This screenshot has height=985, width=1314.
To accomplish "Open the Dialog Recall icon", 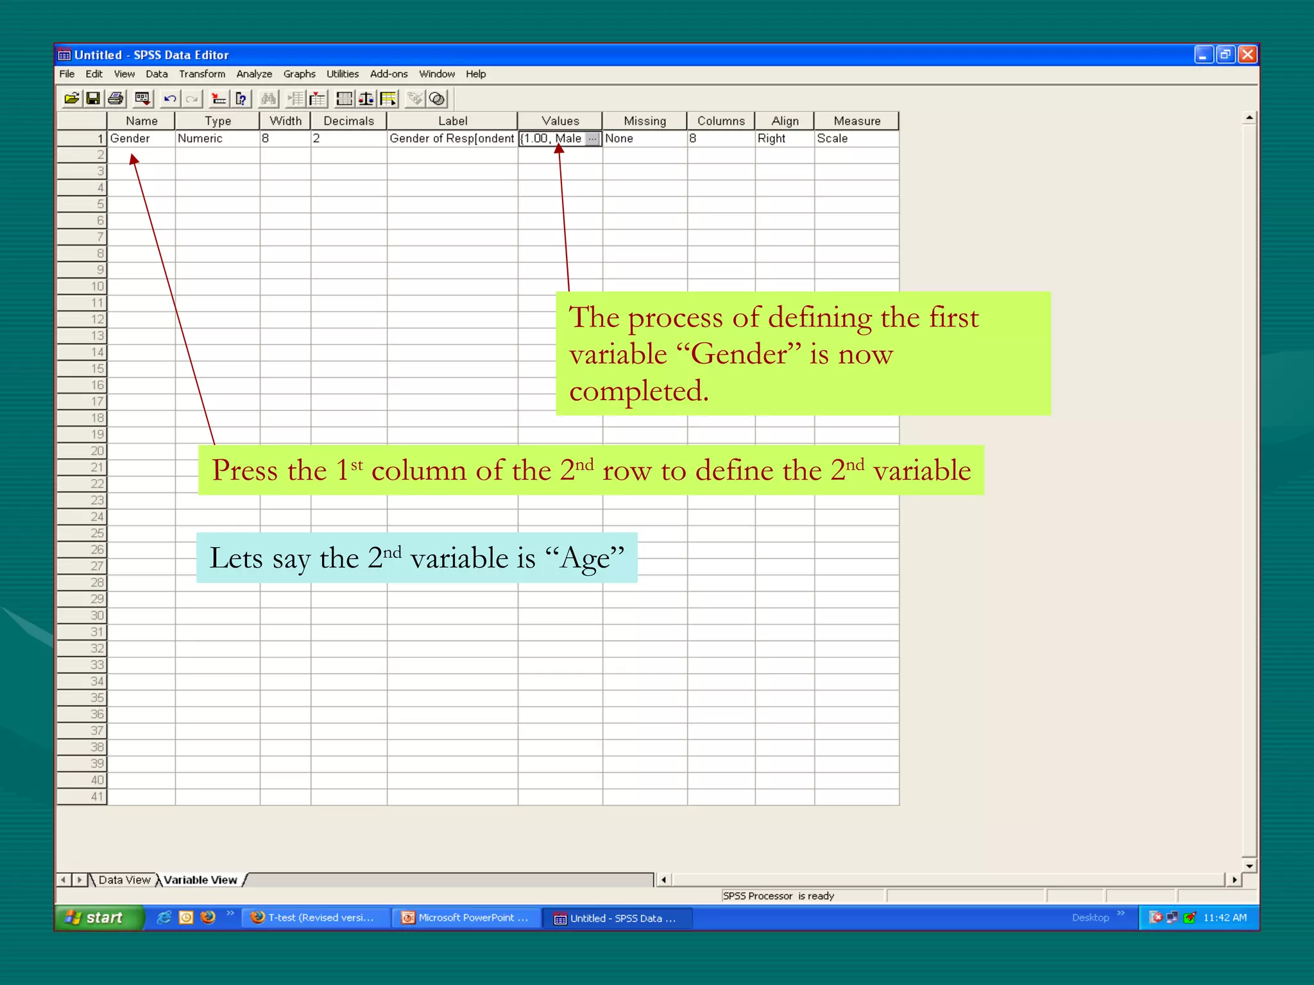I will [x=142, y=99].
